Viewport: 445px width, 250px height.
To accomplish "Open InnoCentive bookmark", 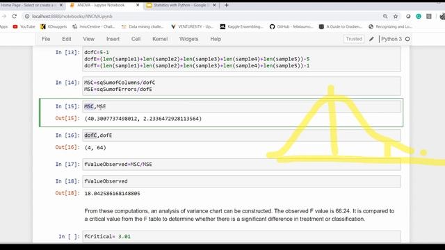I will (x=94, y=26).
